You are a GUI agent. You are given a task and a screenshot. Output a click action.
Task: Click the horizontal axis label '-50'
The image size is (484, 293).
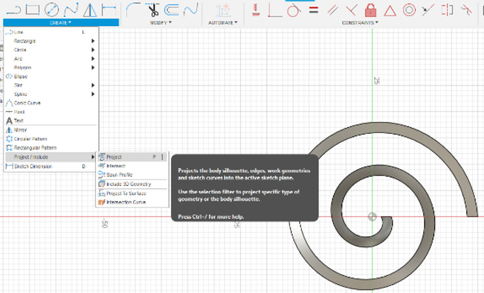click(105, 224)
